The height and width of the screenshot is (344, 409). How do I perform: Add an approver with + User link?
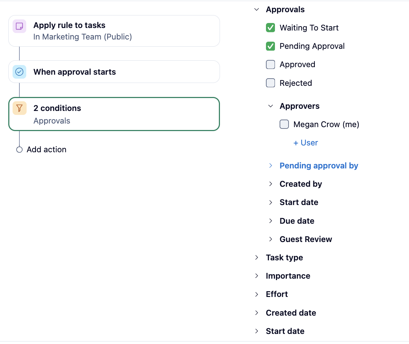pyautogui.click(x=305, y=143)
